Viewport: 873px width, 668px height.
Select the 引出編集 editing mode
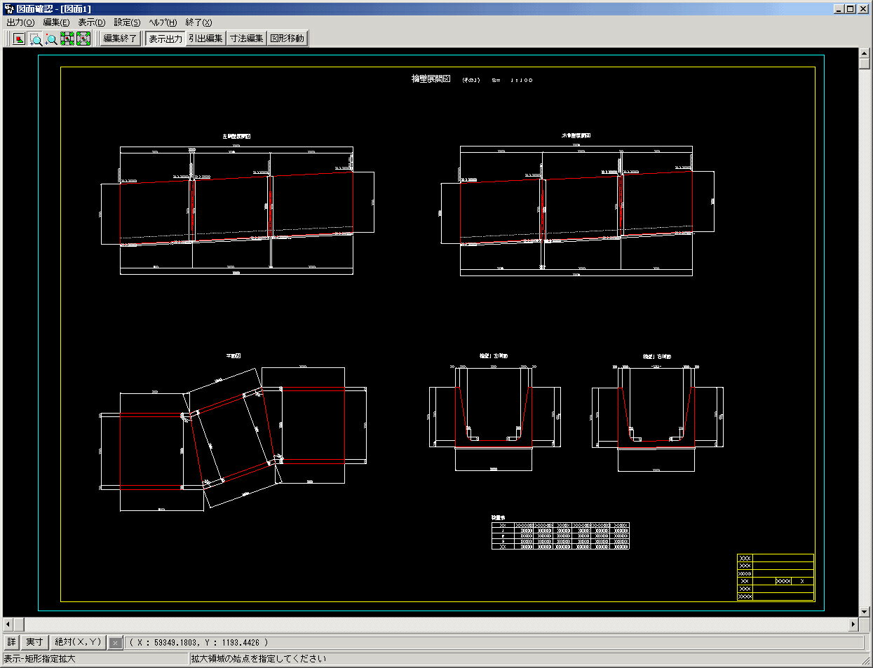click(206, 39)
